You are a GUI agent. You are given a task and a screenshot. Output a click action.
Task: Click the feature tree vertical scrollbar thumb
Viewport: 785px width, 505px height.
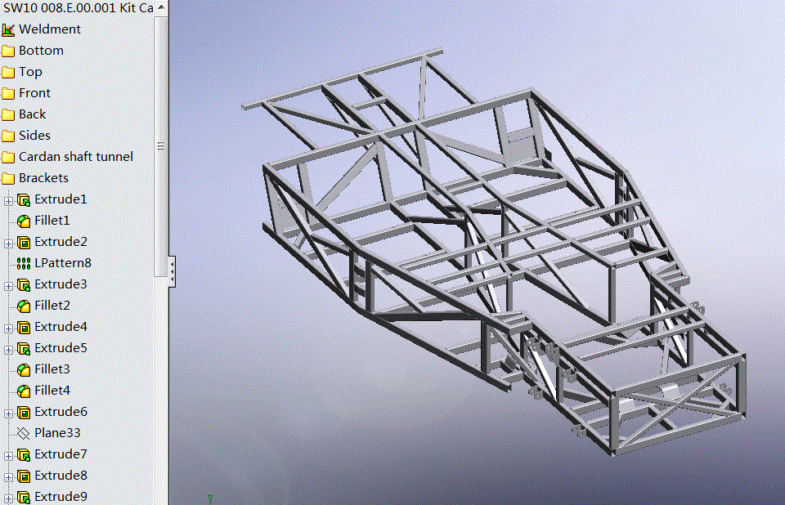point(161,145)
